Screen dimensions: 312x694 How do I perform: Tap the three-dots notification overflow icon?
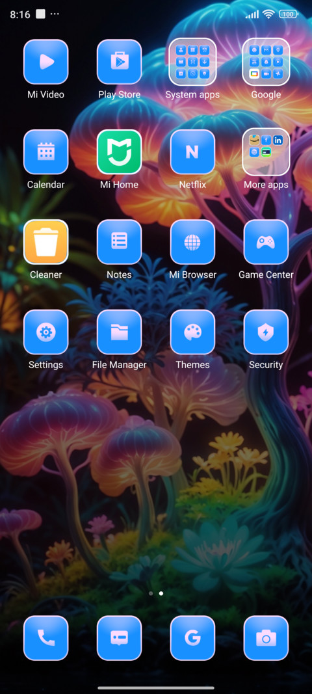55,14
